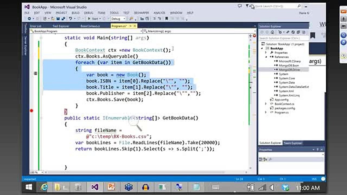347x195 pixels.
Task: Open the BUILD menu
Action: 75,13
